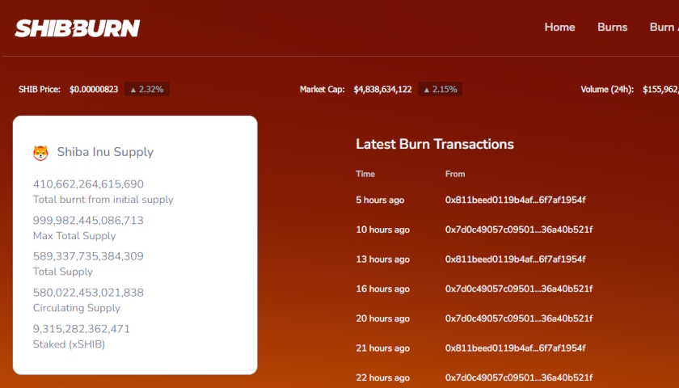Click the SHIBBURN logo
The width and height of the screenshot is (679, 388).
(x=78, y=28)
